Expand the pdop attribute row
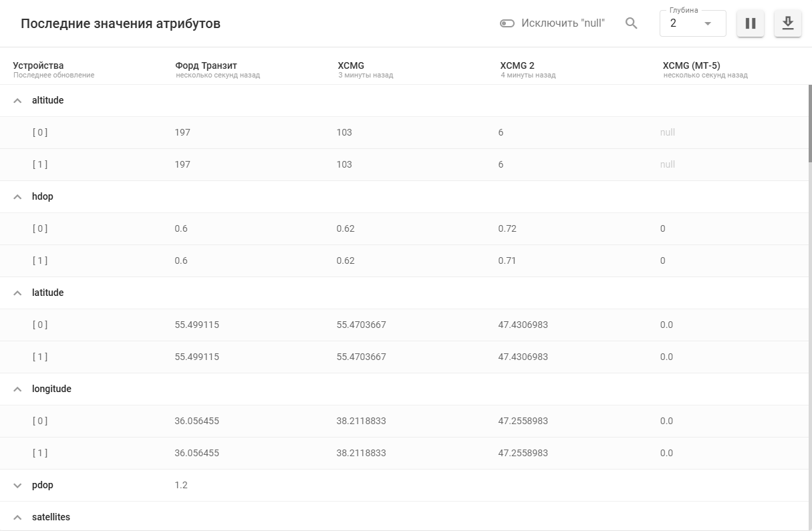 [x=18, y=486]
